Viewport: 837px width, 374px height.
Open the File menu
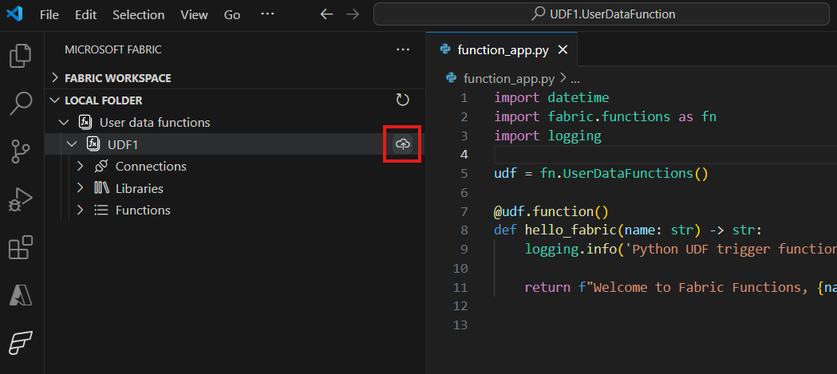(49, 15)
